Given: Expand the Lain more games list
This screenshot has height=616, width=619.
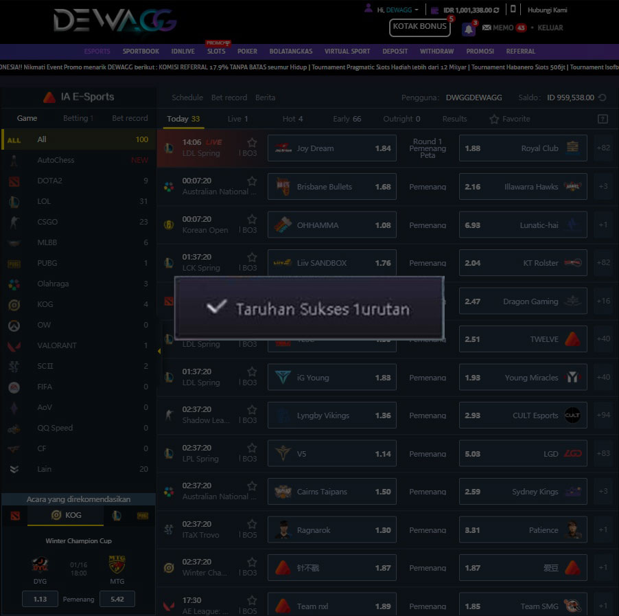Looking at the screenshot, I should (78, 469).
